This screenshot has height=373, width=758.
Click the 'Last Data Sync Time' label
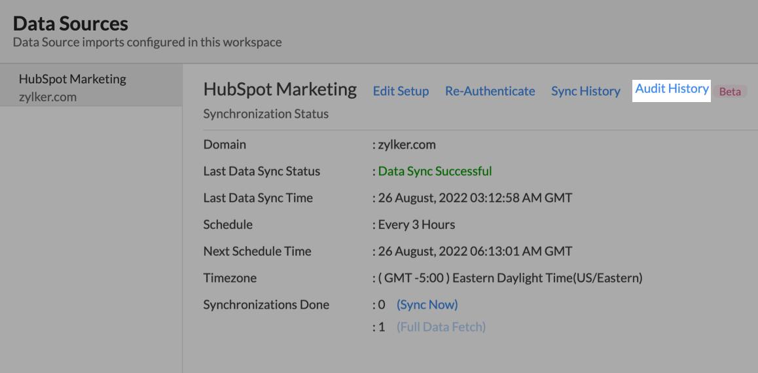pyautogui.click(x=258, y=198)
